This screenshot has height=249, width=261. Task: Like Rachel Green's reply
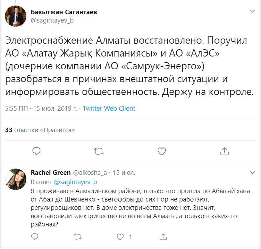[x=120, y=237]
